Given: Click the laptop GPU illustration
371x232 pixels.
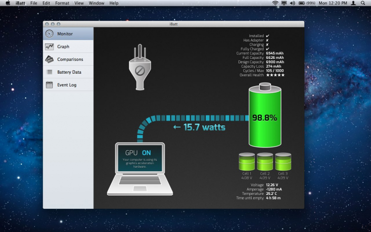Looking at the screenshot, I should pyautogui.click(x=140, y=169).
